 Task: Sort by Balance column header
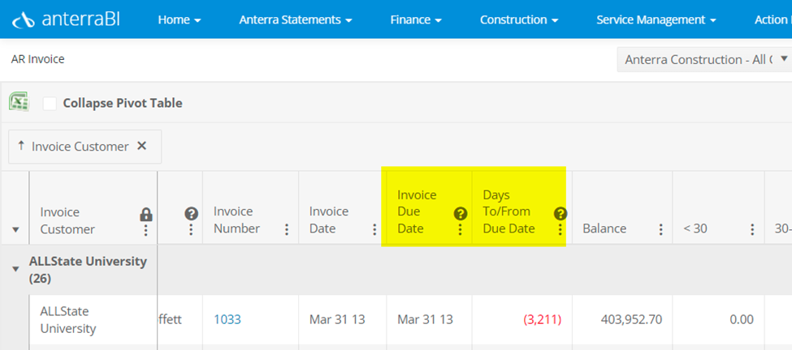[604, 228]
